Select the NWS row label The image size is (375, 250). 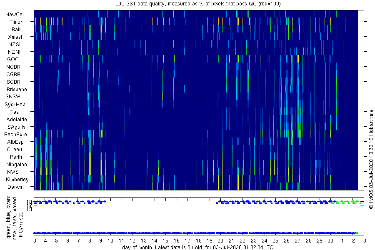[12, 172]
